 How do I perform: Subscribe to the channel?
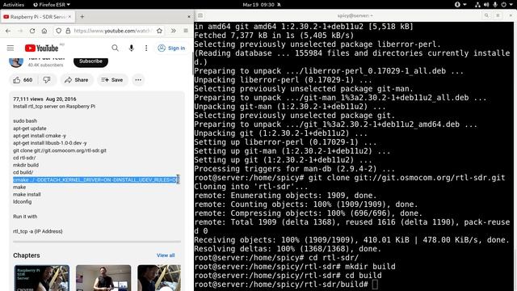point(90,61)
